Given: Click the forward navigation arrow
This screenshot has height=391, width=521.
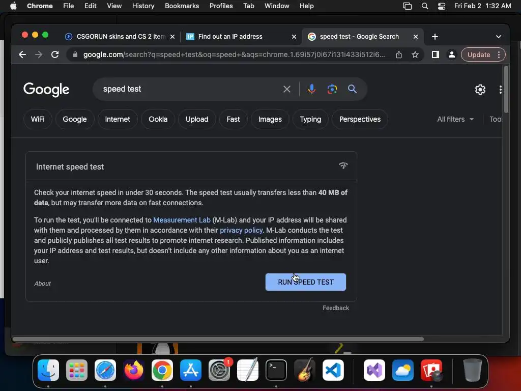Looking at the screenshot, I should pos(39,54).
